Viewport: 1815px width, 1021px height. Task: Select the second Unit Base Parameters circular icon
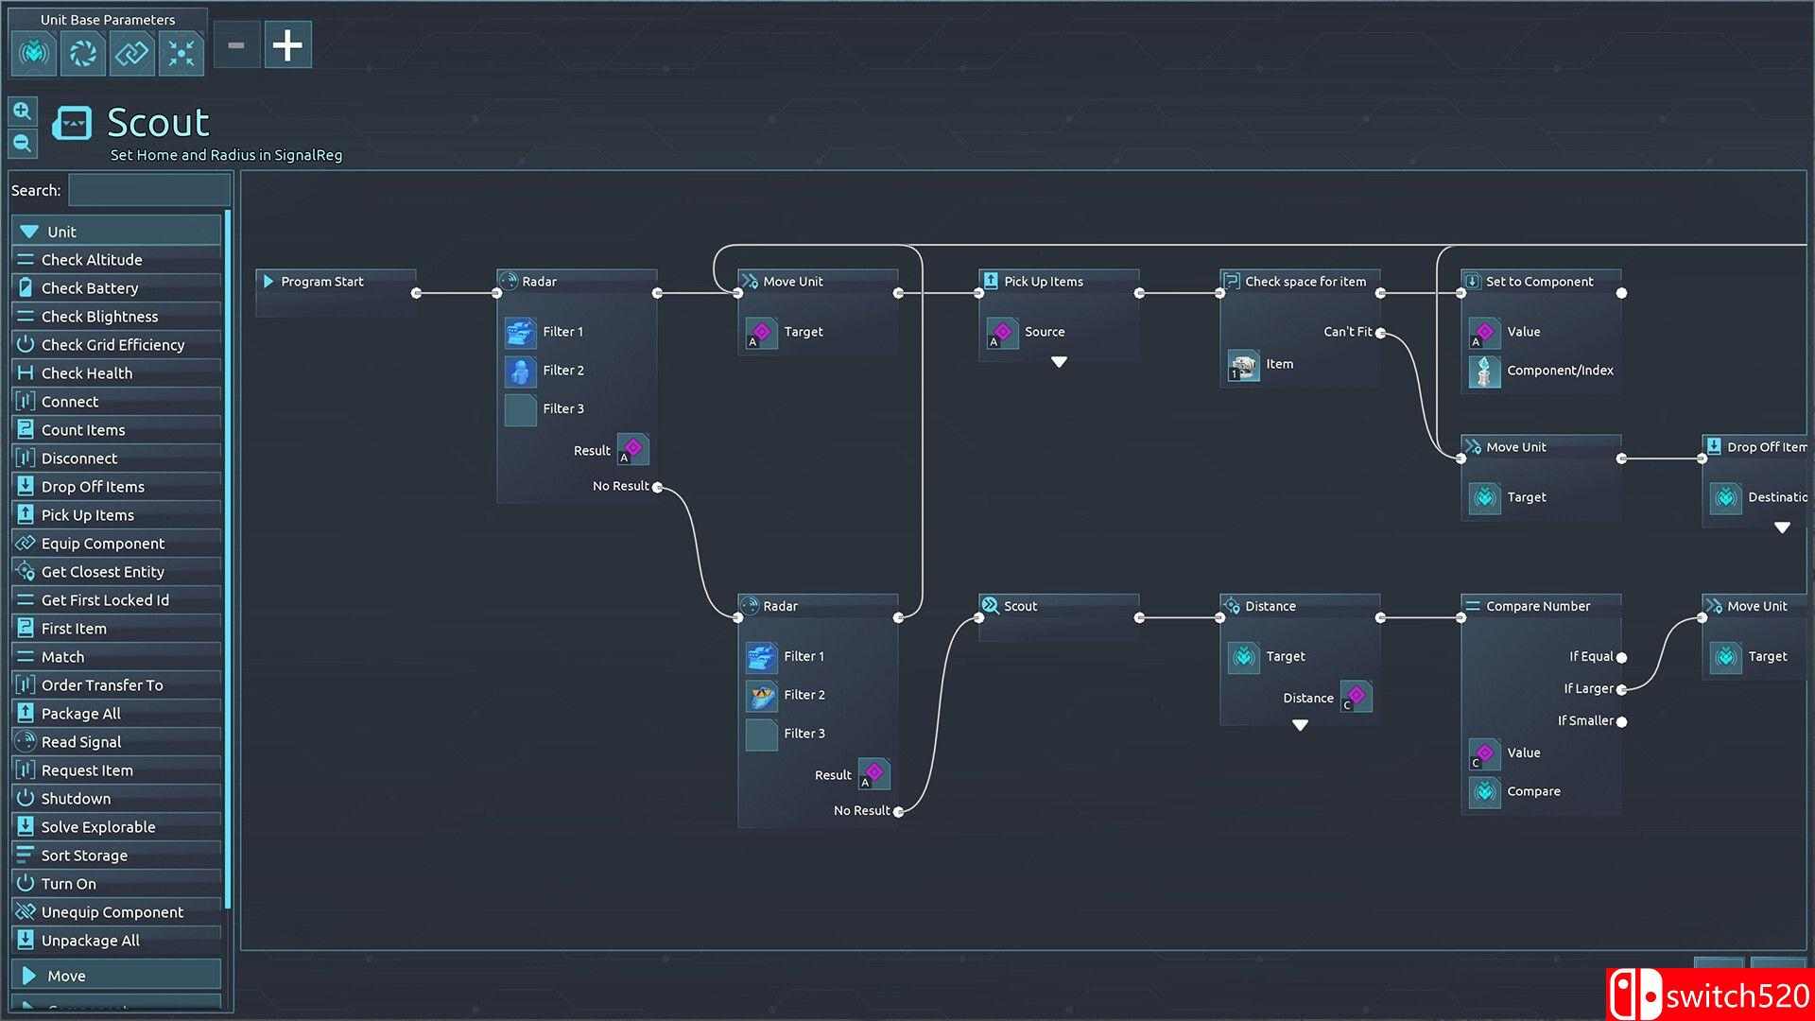tap(83, 53)
